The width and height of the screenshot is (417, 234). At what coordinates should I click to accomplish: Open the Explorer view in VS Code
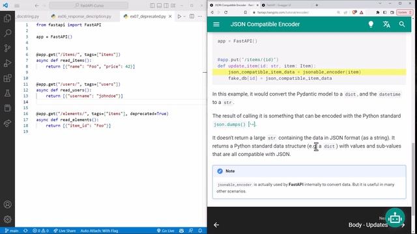(7, 18)
